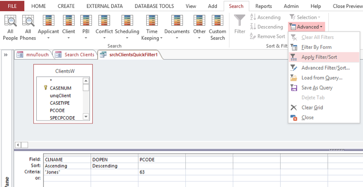Screen dimensions: 363x187
Task: Open the All People search
Action: (11, 27)
